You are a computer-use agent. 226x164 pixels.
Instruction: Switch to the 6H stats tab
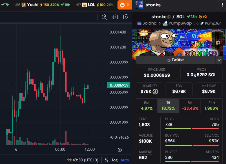(190, 106)
